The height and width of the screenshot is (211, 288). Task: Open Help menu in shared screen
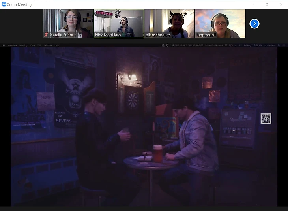57,45
